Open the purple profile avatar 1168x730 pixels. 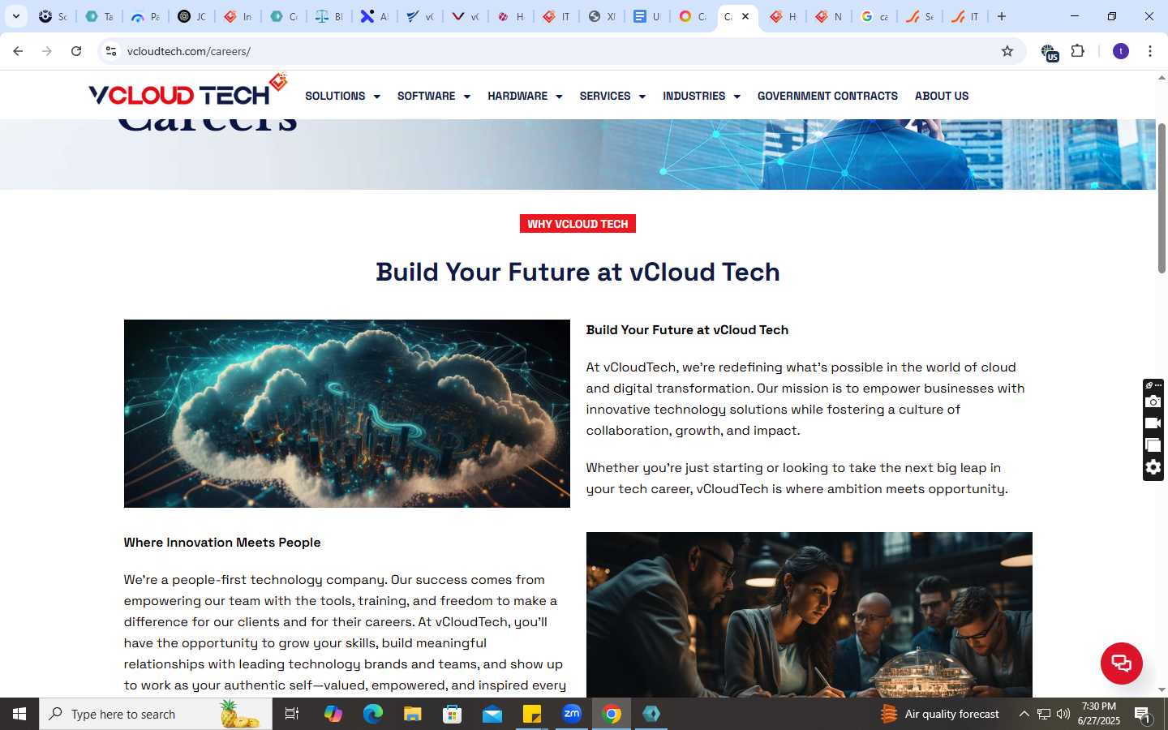click(x=1121, y=51)
